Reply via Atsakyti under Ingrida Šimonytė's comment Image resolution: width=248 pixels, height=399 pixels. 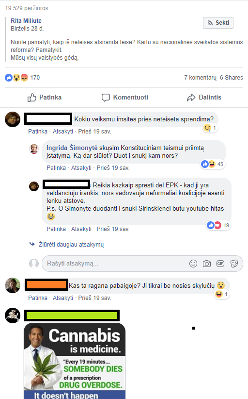pos(81,168)
